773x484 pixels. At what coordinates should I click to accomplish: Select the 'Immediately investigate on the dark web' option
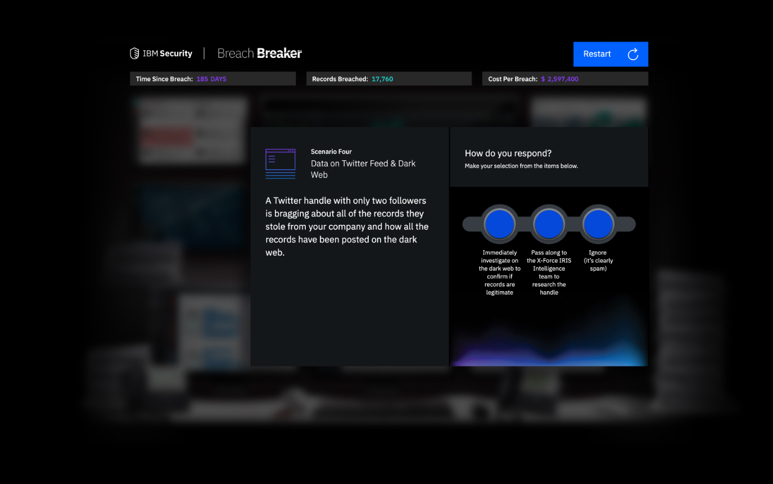coord(500,224)
